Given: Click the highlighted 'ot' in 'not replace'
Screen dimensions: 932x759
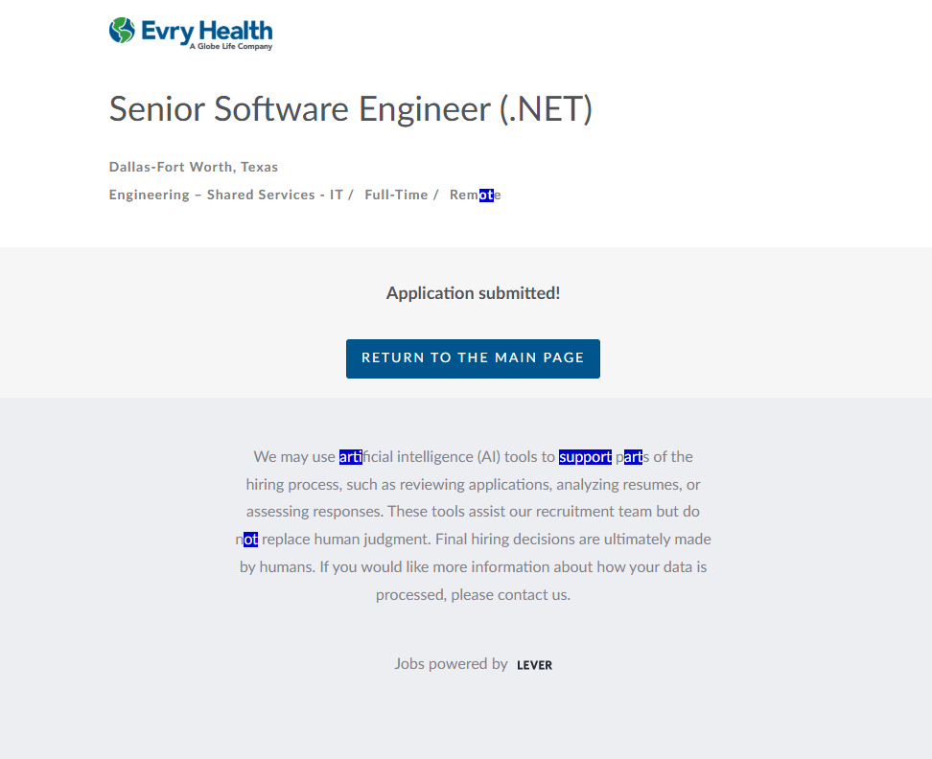Looking at the screenshot, I should tap(250, 539).
